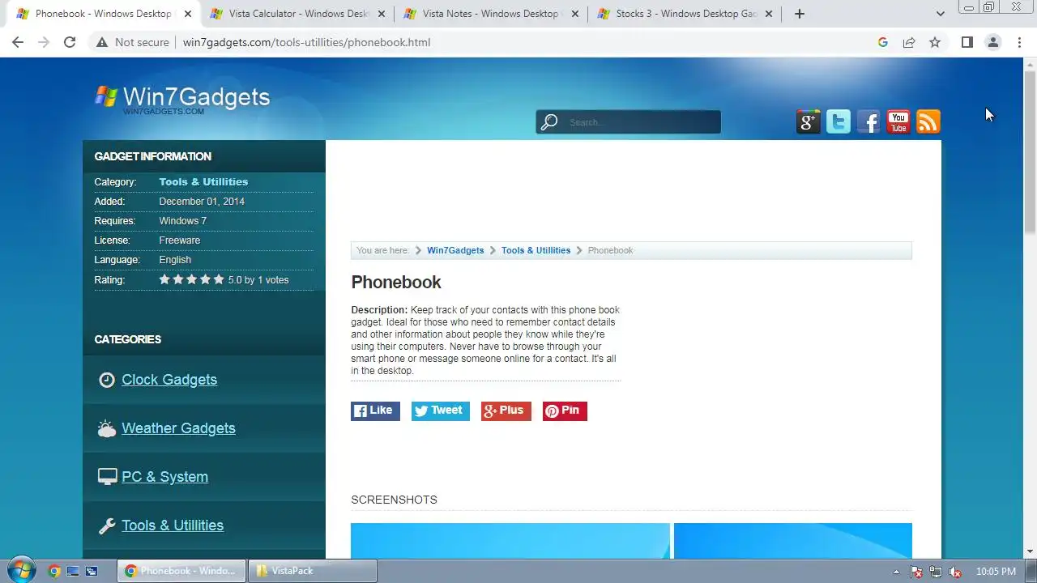Click the site search input field

point(640,122)
